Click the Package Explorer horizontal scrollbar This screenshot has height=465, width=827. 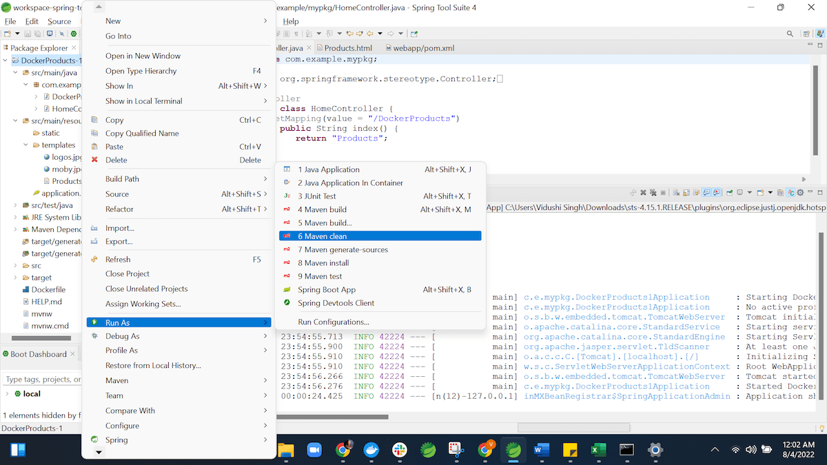(x=41, y=338)
